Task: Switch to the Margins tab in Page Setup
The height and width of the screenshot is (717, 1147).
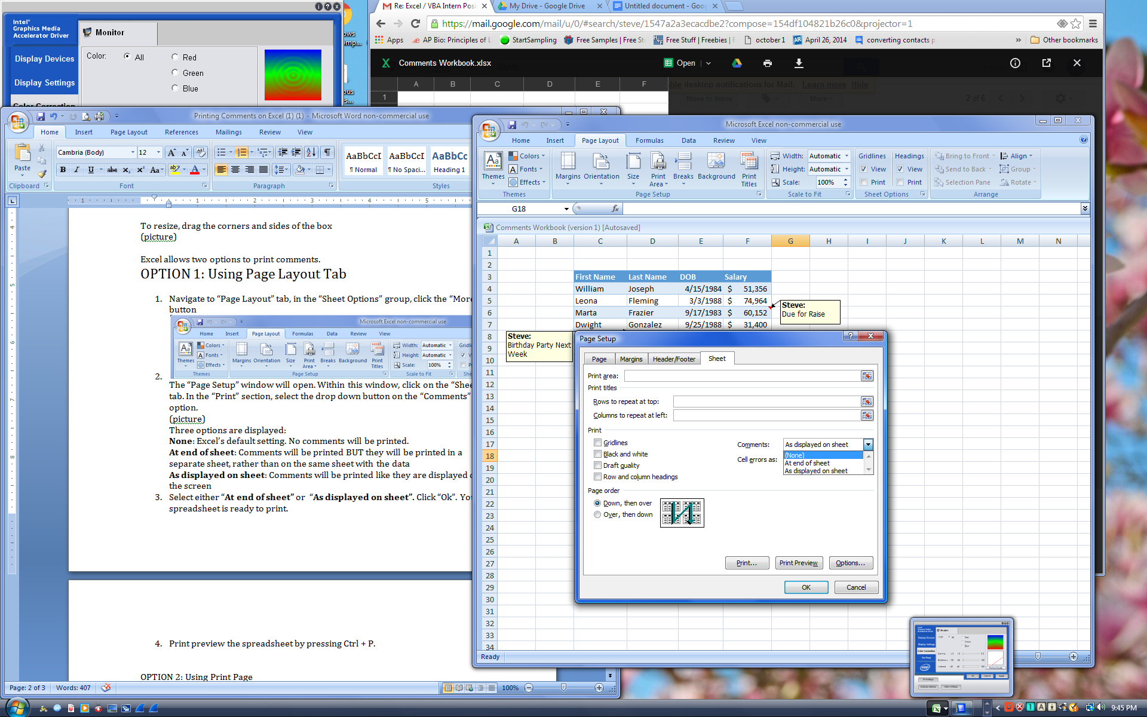Action: point(631,359)
